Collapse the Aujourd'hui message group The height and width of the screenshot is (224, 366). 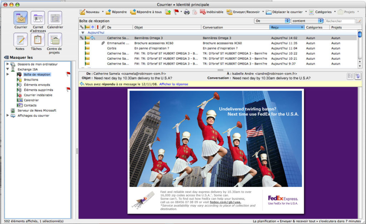(x=83, y=33)
